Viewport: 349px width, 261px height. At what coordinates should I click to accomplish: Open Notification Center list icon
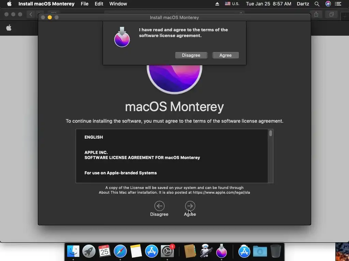(x=338, y=4)
